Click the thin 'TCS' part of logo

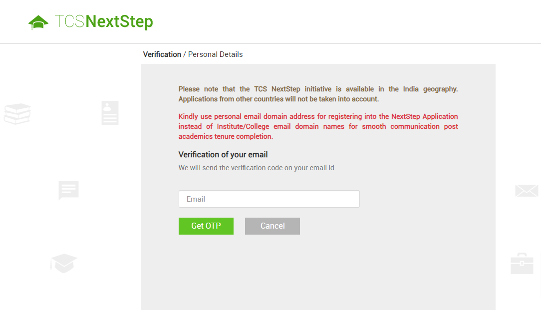pyautogui.click(x=70, y=21)
